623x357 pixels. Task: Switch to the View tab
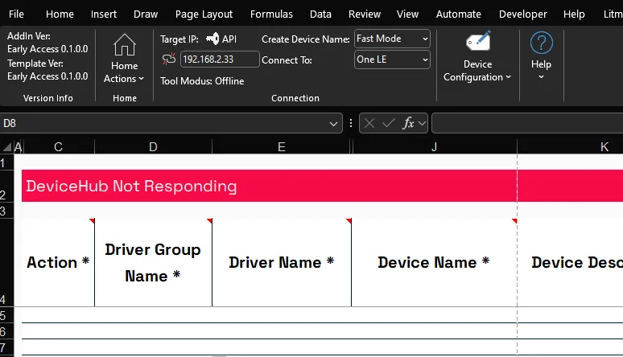click(407, 14)
